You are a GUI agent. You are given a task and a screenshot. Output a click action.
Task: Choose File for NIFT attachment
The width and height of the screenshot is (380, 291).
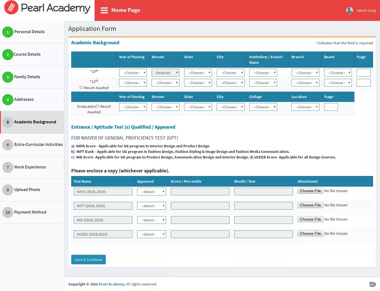point(310,205)
